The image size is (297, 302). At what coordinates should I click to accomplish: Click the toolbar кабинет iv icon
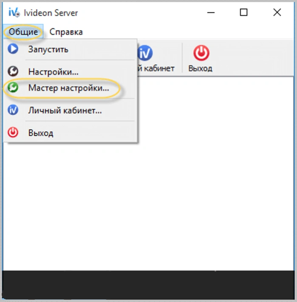click(145, 53)
